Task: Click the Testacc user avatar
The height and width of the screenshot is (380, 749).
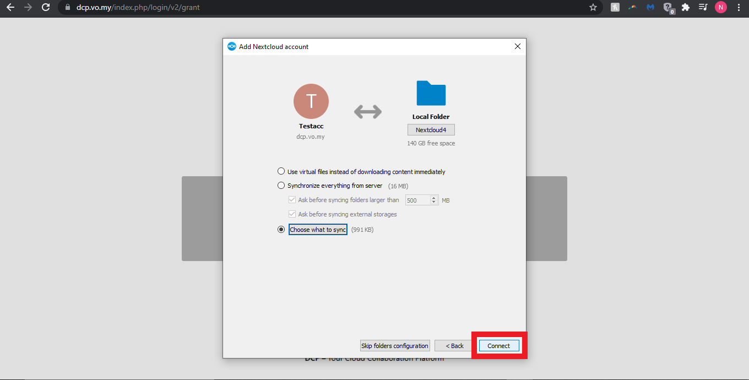Action: point(311,101)
